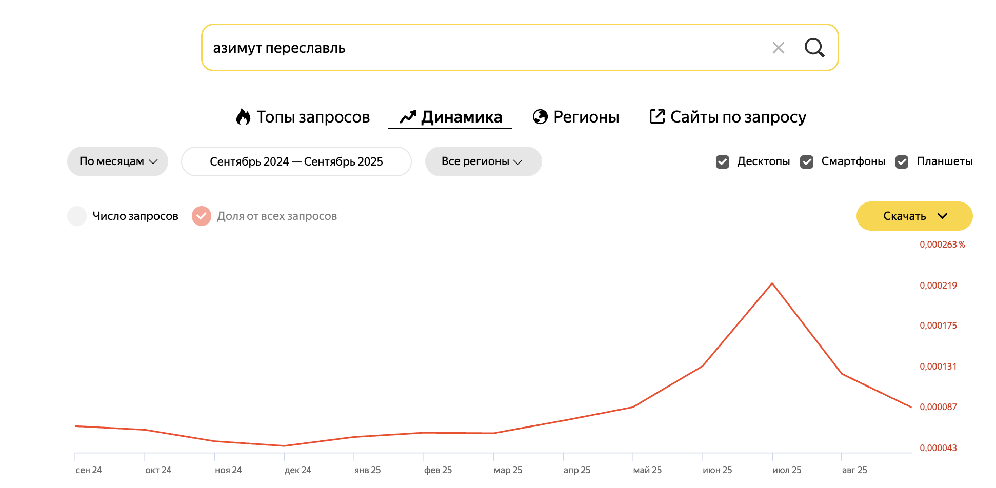Image resolution: width=996 pixels, height=488 pixels.
Task: Enable the Число запросов series toggle
Action: click(x=77, y=216)
